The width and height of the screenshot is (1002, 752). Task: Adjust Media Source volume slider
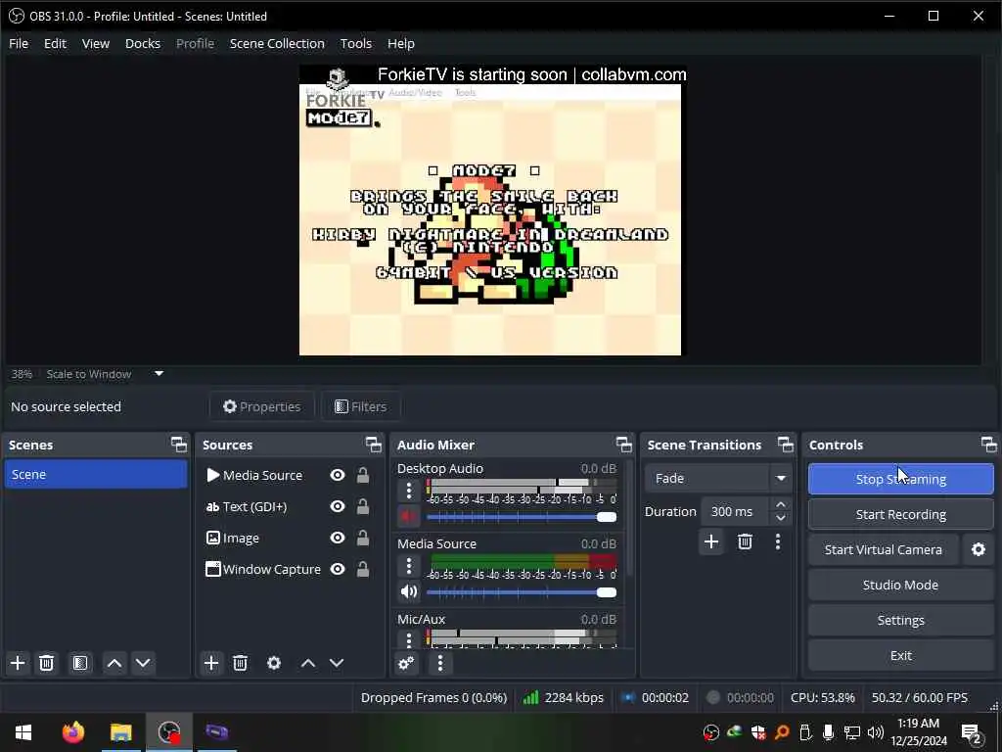click(x=522, y=592)
